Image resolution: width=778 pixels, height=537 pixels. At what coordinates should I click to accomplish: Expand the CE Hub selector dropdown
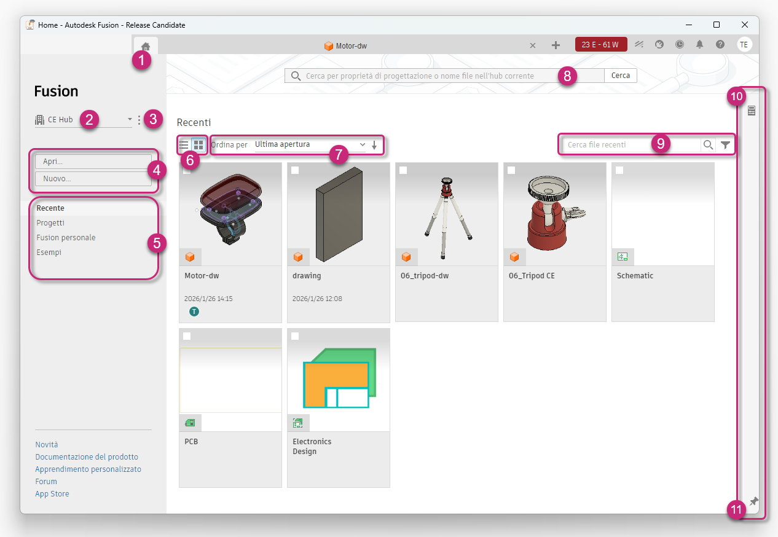point(84,120)
